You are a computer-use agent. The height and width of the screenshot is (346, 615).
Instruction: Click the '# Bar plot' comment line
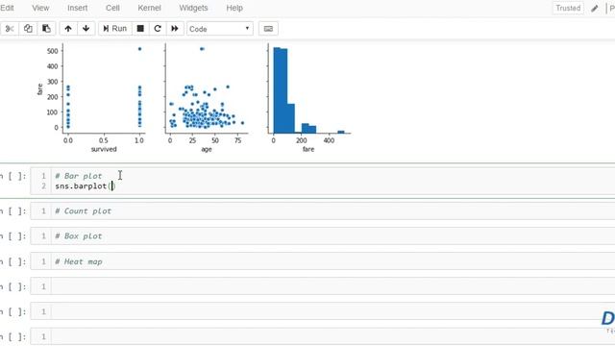click(x=79, y=176)
